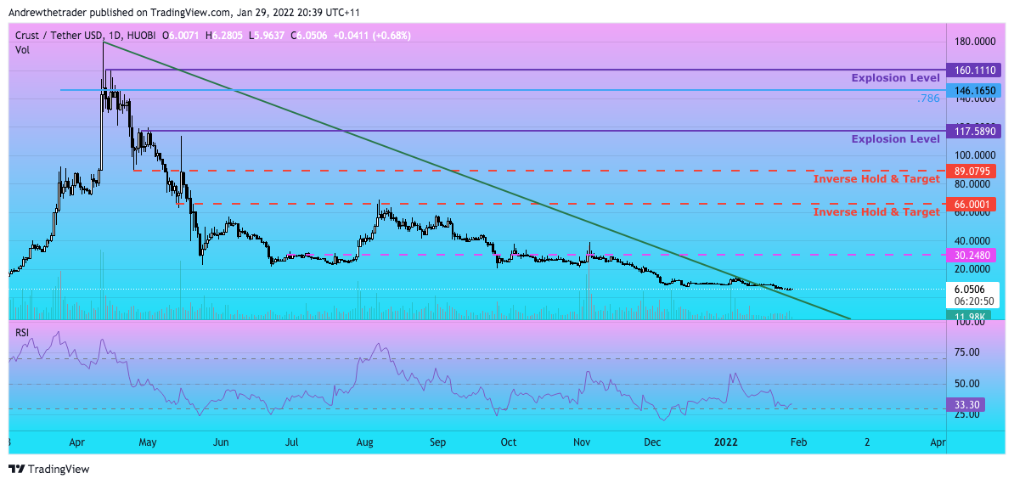Click the Sep label on time axis
The image size is (1014, 484).
tap(438, 442)
